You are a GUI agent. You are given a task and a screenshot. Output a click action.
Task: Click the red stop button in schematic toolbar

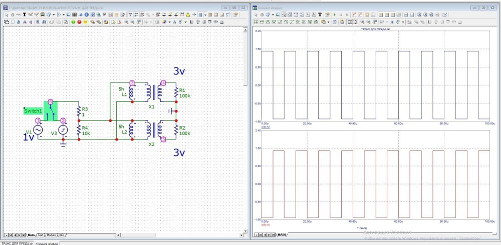click(80, 22)
